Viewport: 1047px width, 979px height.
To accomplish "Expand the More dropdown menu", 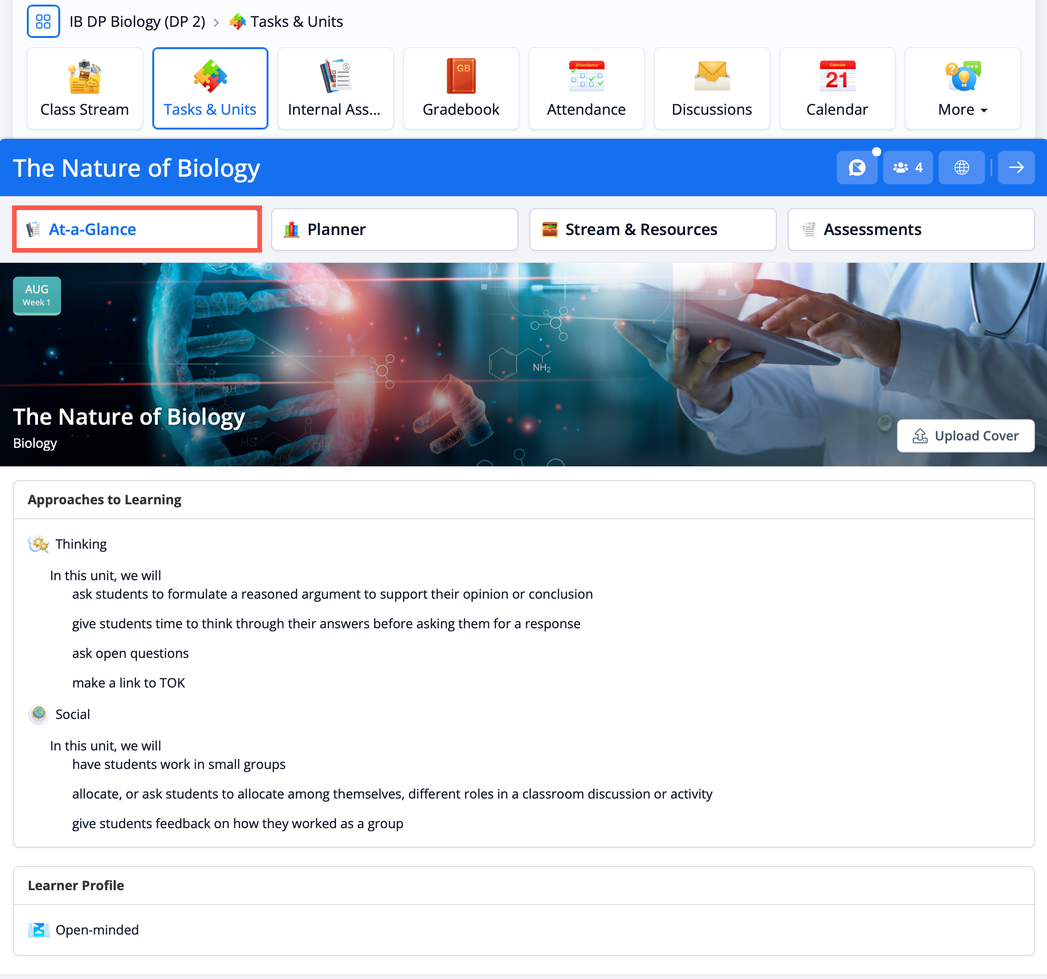I will (962, 88).
